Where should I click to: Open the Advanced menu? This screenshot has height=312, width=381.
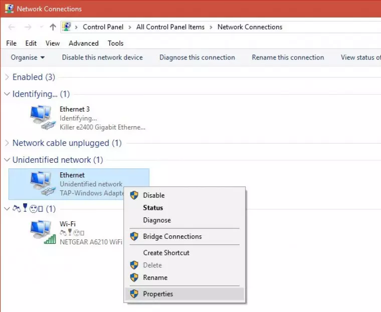[x=83, y=44]
